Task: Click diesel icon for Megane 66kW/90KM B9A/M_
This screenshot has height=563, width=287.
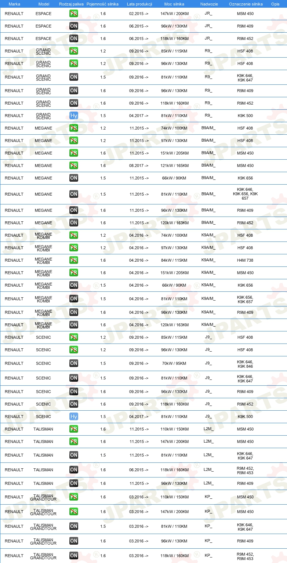Action: (74, 178)
